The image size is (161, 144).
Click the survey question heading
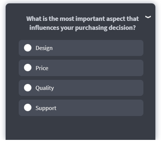(82, 23)
